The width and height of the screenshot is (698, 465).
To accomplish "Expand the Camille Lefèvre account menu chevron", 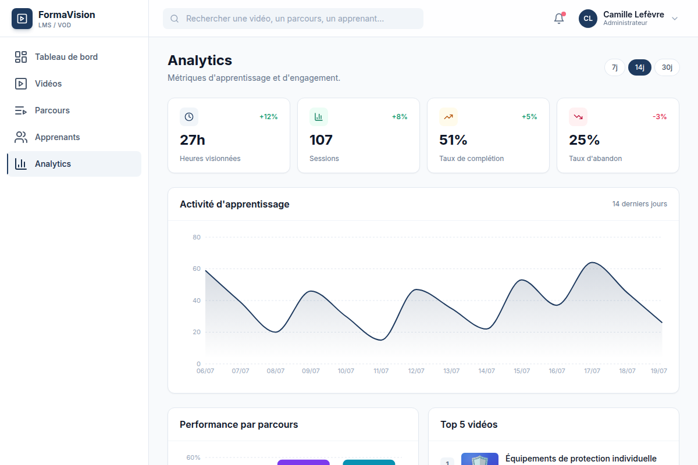I will click(x=675, y=19).
